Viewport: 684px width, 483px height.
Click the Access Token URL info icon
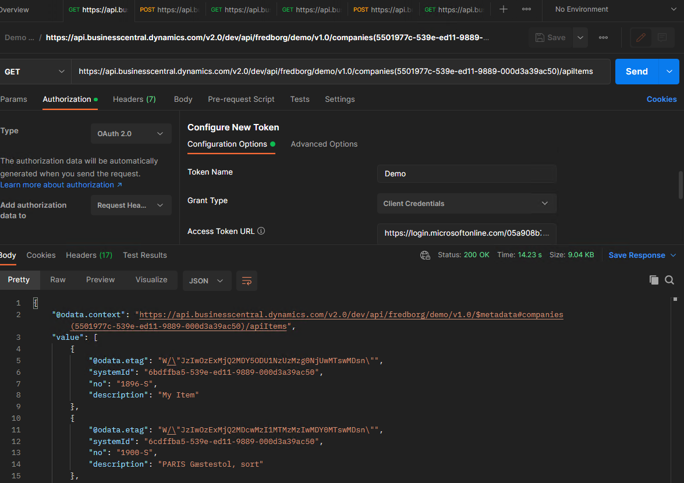click(x=260, y=230)
